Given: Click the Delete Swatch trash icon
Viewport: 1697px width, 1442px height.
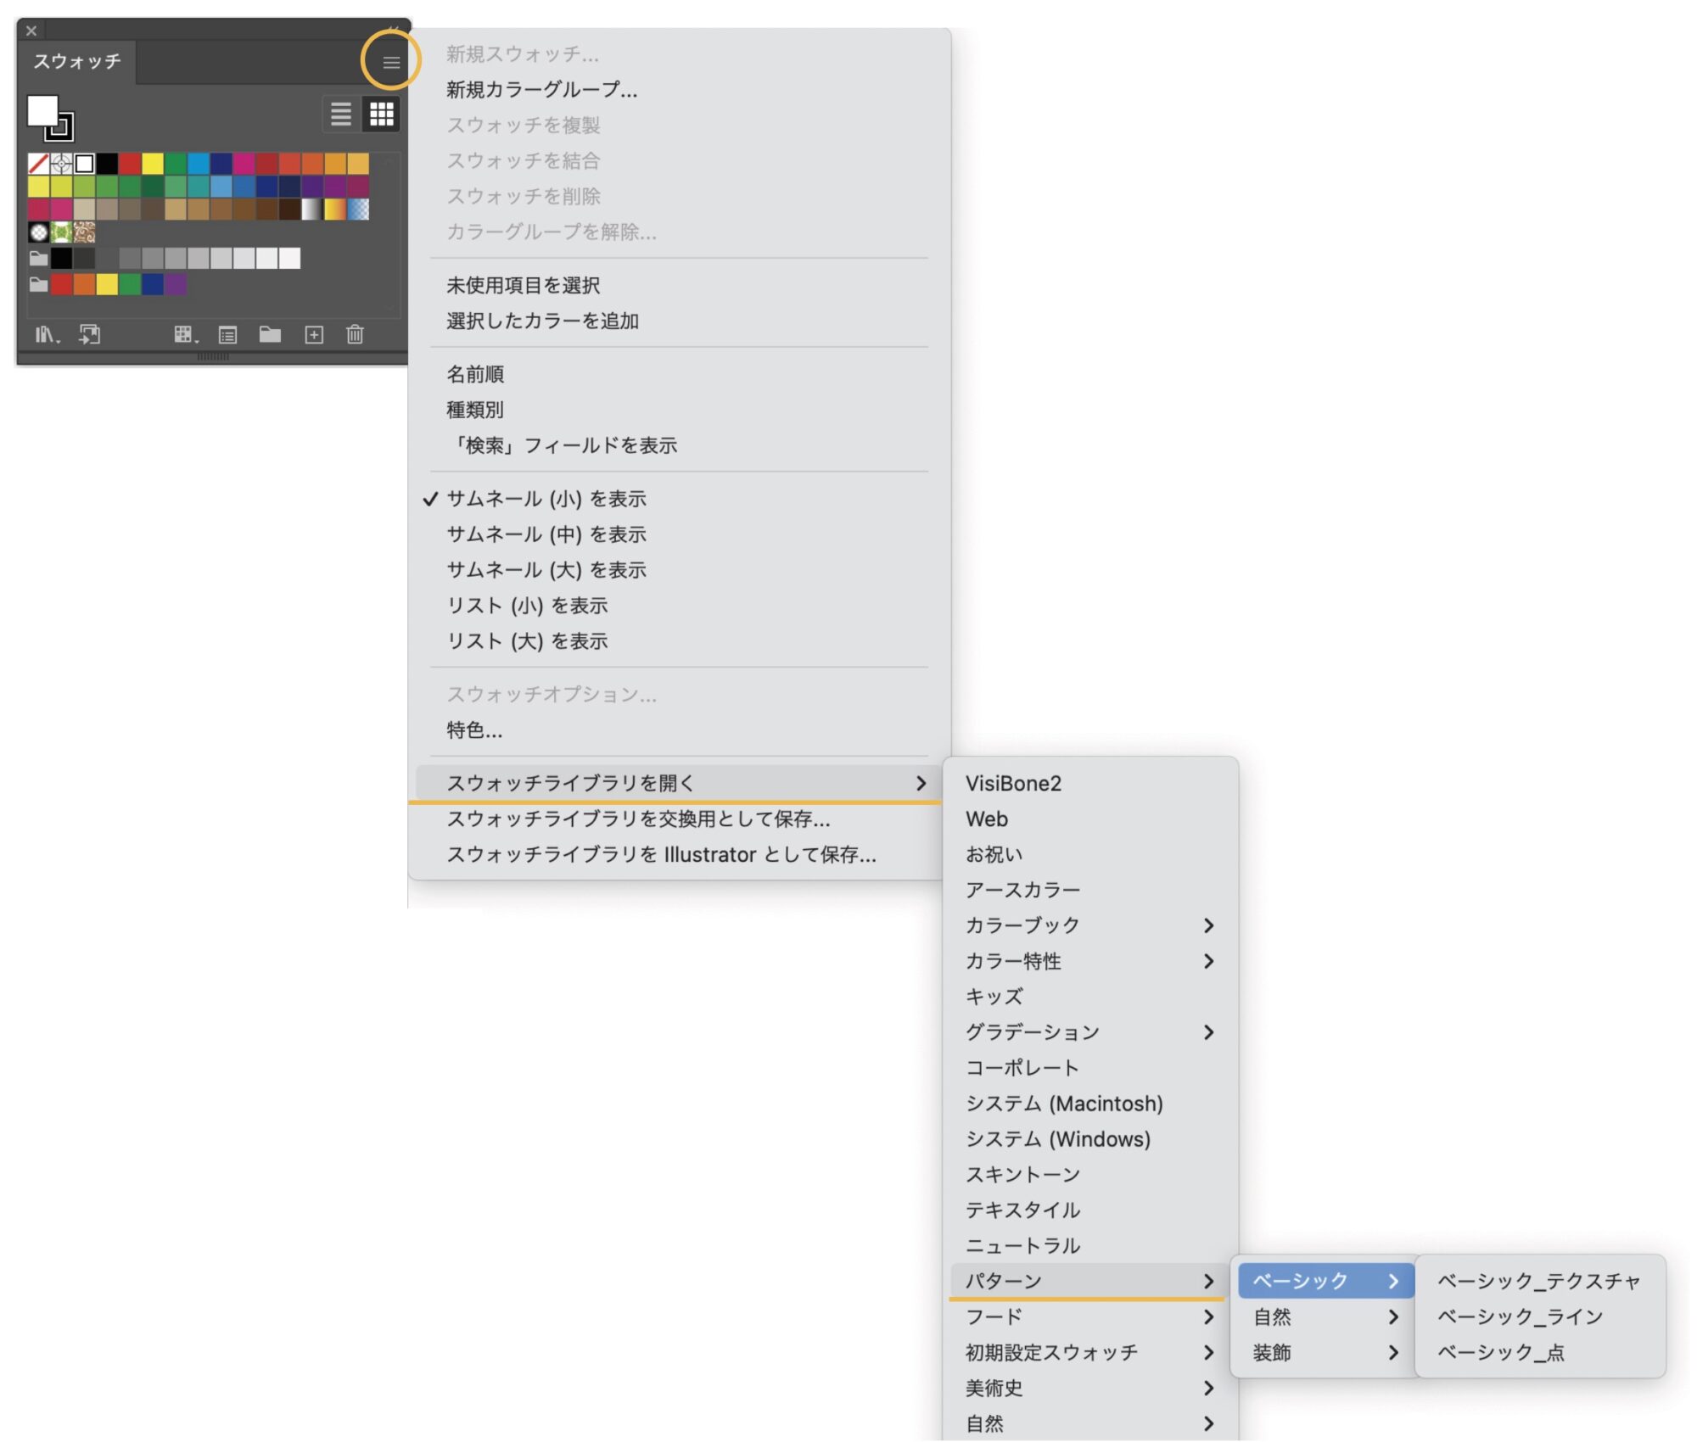Looking at the screenshot, I should click(355, 335).
